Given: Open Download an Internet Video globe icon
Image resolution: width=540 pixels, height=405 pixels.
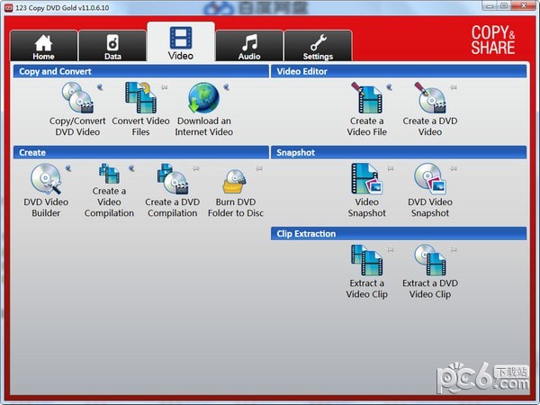Looking at the screenshot, I should pos(204,98).
